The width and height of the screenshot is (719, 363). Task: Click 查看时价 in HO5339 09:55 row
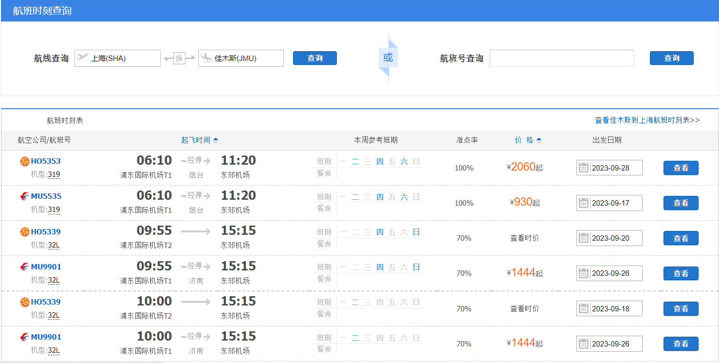(525, 238)
